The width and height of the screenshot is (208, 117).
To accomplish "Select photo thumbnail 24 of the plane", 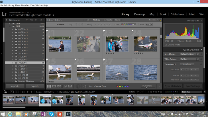I will click(145, 44).
